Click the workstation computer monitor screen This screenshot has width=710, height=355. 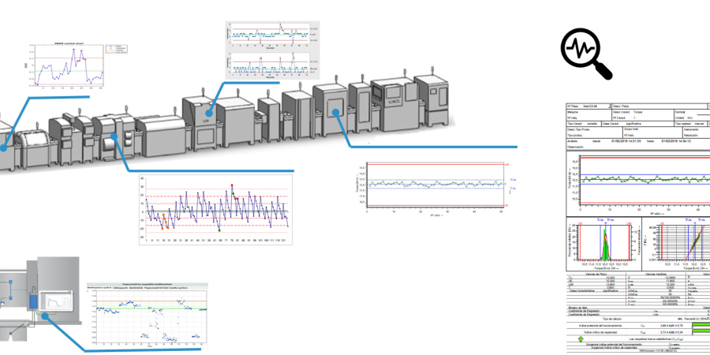57,301
